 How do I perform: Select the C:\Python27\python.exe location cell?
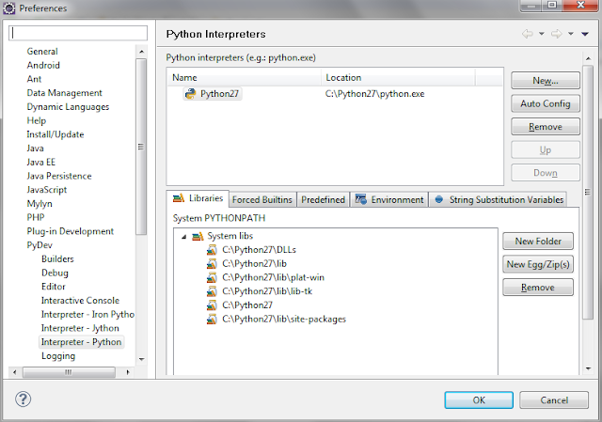(374, 94)
